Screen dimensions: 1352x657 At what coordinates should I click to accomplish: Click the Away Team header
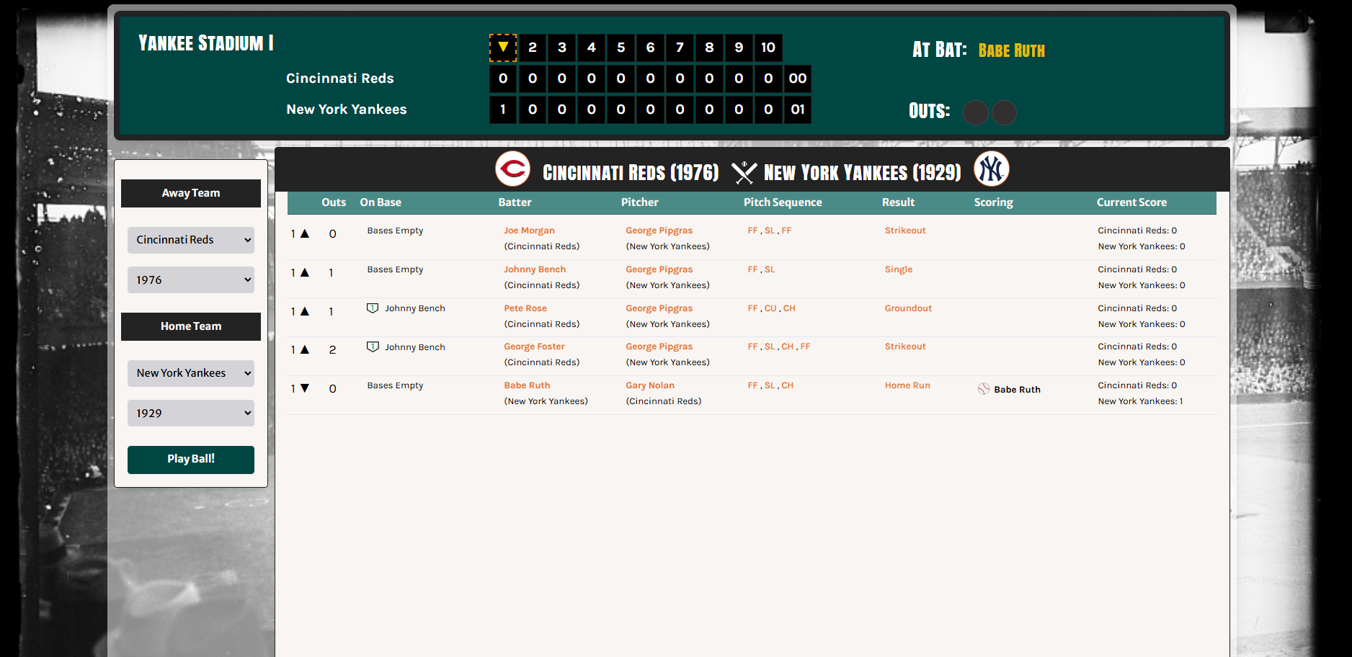tap(191, 193)
